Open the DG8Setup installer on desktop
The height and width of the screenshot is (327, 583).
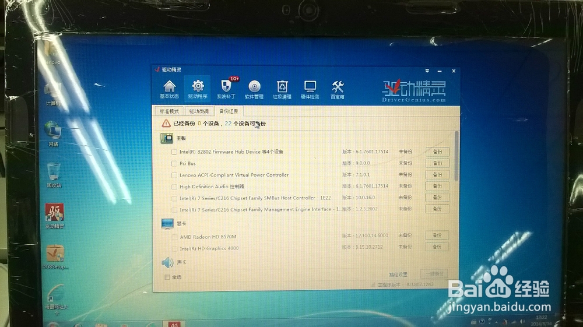(55, 257)
